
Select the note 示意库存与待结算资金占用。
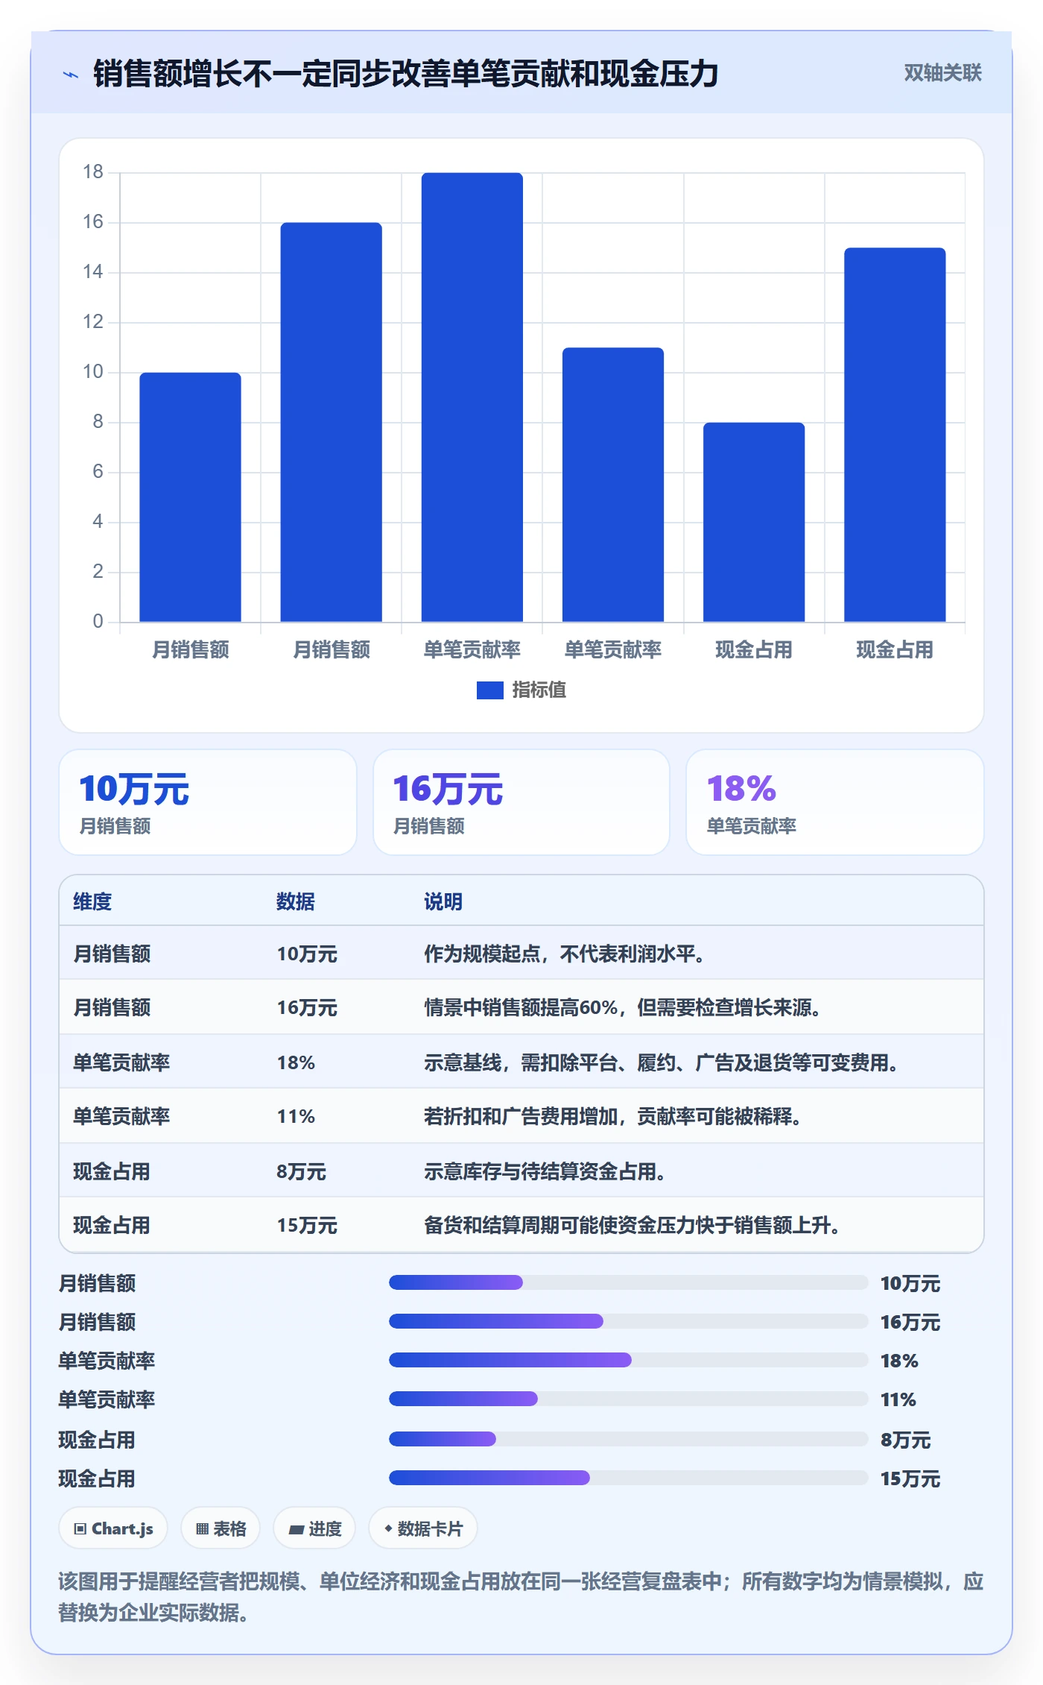point(545,1171)
